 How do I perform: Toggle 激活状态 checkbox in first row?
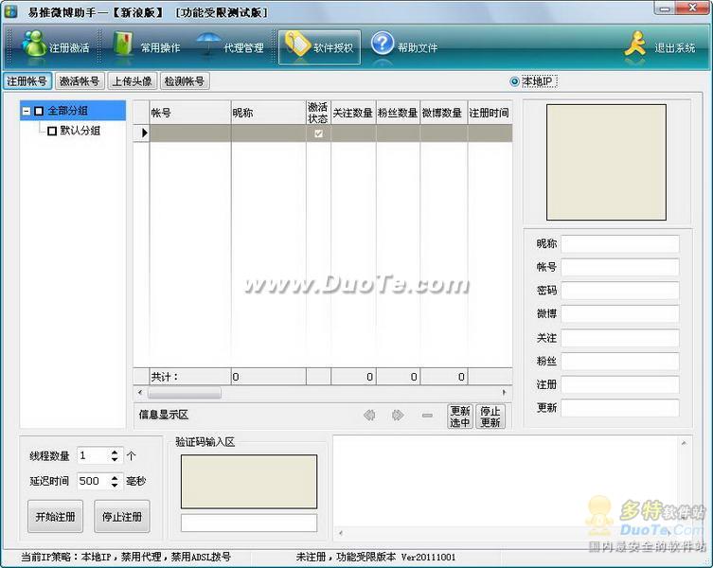point(318,133)
